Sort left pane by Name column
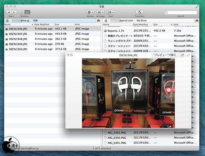 tap(19, 25)
